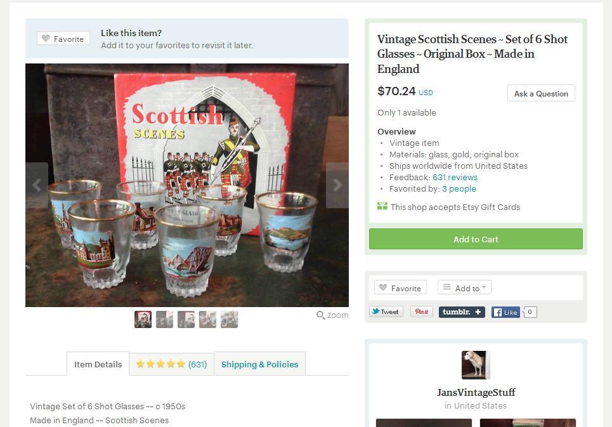The image size is (612, 427).
Task: Share listing with the Tweet button
Action: 386,312
